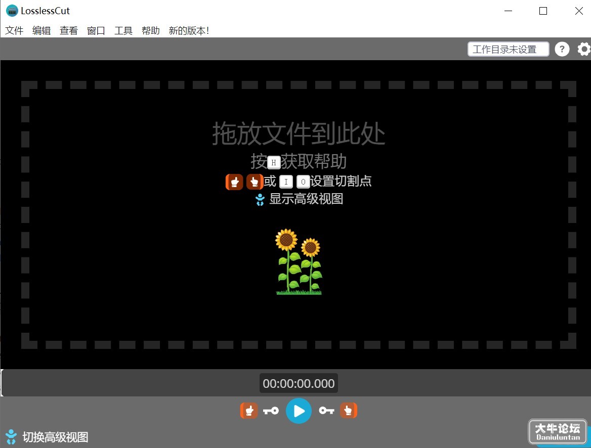Click 切换高级视图 label

point(56,437)
